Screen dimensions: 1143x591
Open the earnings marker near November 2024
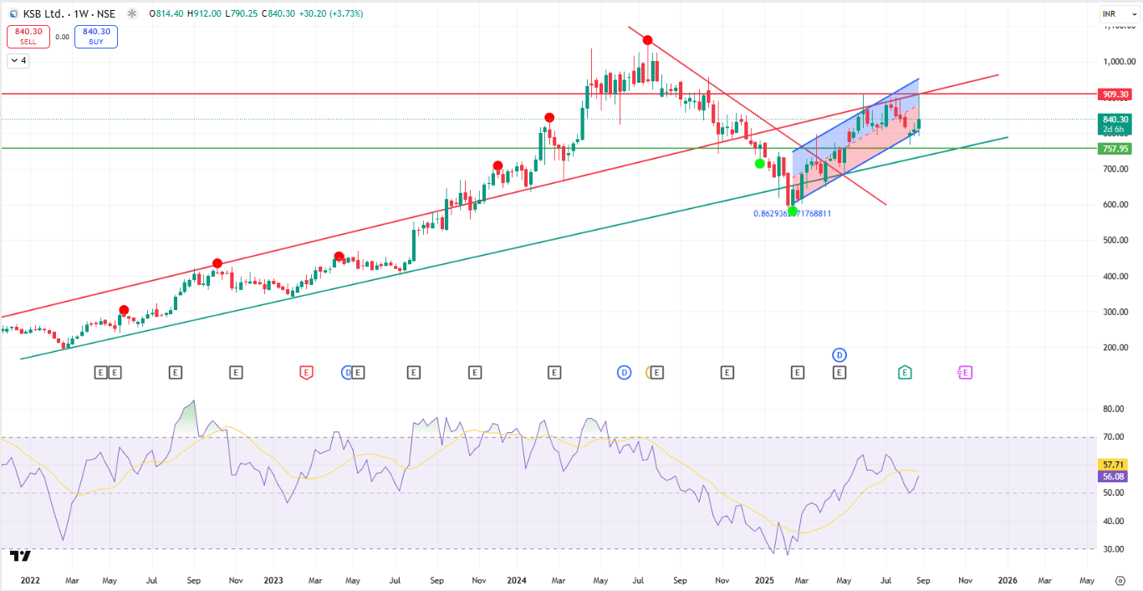[727, 372]
